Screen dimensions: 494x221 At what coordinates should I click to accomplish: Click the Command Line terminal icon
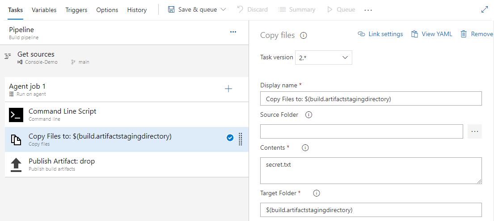pos(16,115)
